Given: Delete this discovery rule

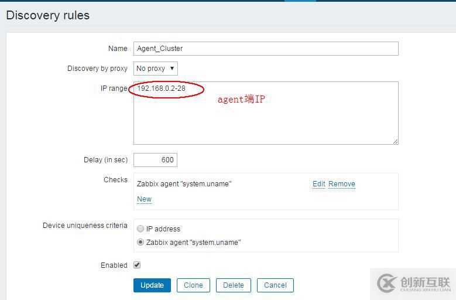Looking at the screenshot, I should pos(233,285).
